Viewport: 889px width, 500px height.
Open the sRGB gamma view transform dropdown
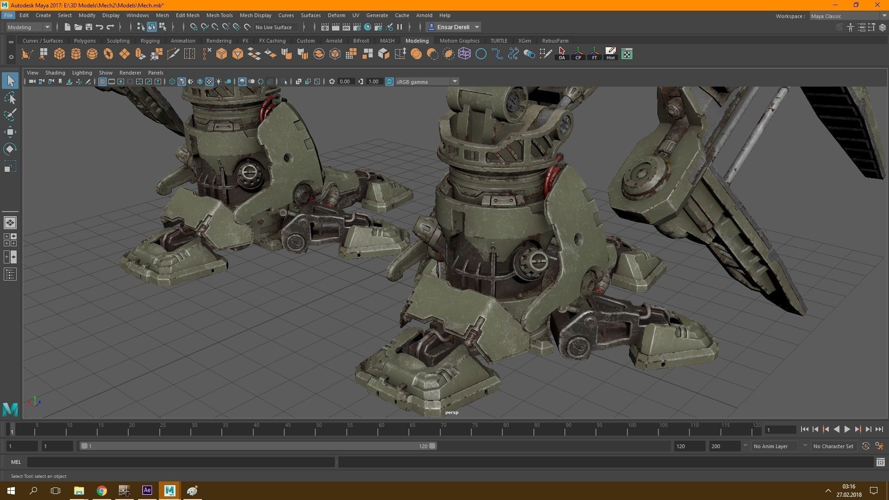(x=426, y=81)
